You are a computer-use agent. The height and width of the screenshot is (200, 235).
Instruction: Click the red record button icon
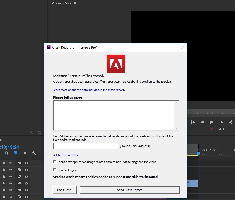click(212, 129)
